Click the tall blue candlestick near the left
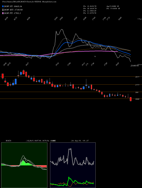 16,82
